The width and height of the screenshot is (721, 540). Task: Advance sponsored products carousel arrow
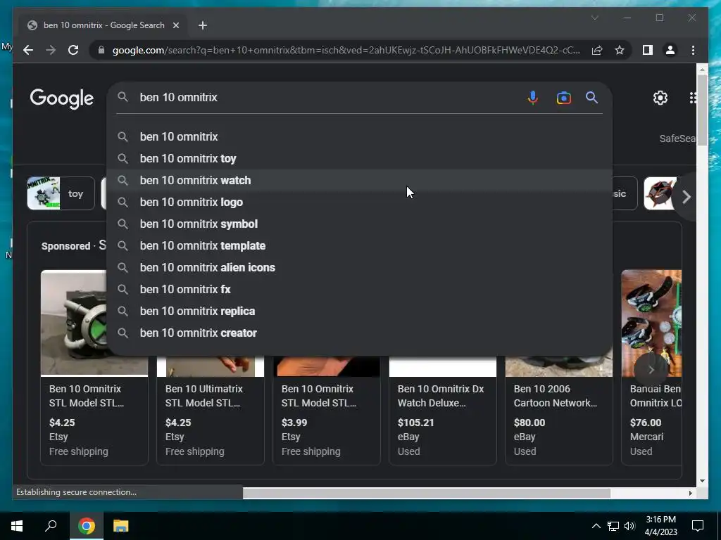[651, 369]
